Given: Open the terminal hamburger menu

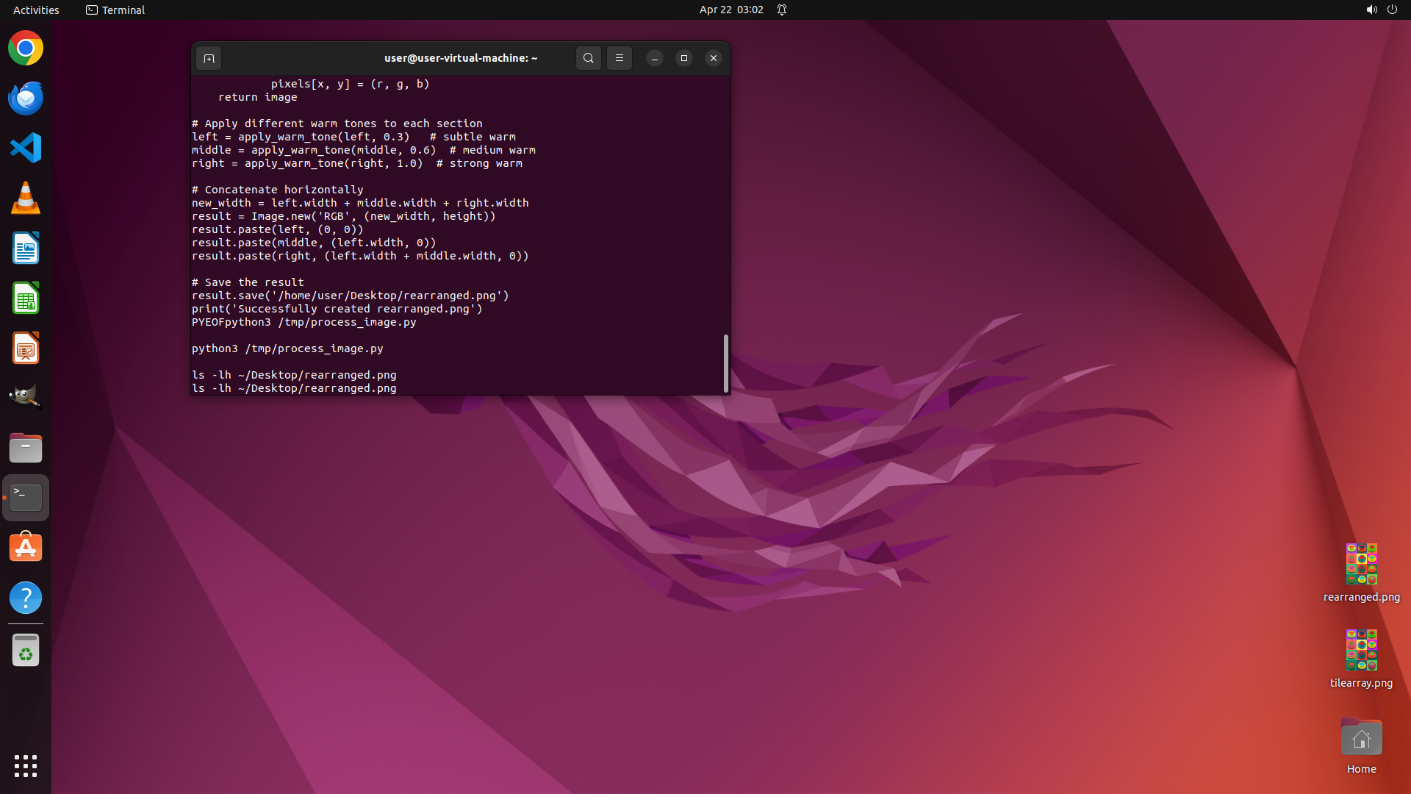Looking at the screenshot, I should point(619,58).
